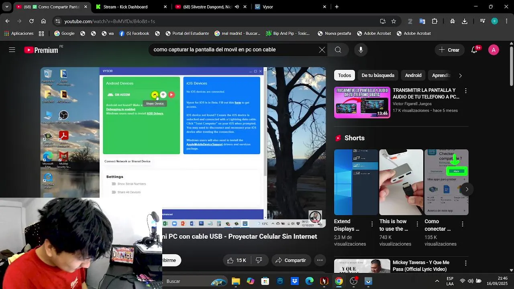
Task: Click the address bar URL
Action: pos(110,21)
